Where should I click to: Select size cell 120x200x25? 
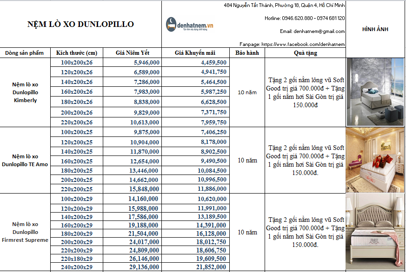(x=77, y=142)
